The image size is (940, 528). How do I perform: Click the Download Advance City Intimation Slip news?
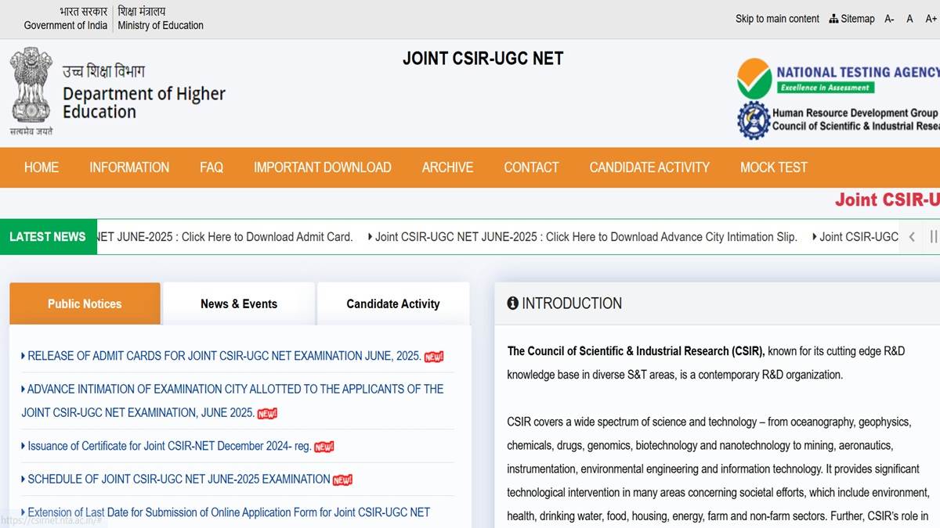coord(586,237)
